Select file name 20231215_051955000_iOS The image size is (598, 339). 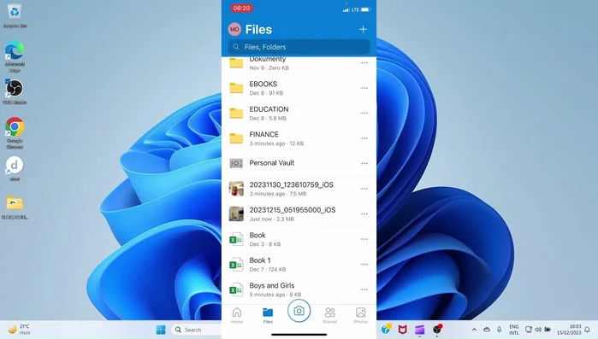point(293,210)
